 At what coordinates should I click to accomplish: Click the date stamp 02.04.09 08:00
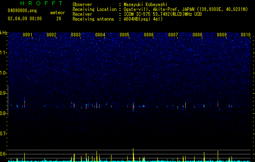coord(25,19)
